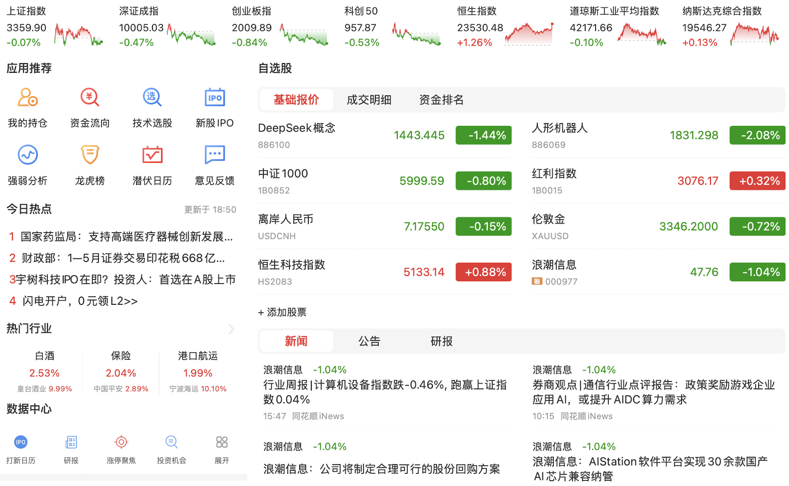Viewport: 789px width, 486px height.
Task: Select the 研报 tab beside 公告
Action: 442,341
